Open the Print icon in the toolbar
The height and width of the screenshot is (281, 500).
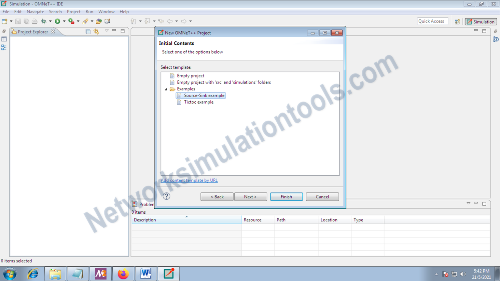click(35, 21)
